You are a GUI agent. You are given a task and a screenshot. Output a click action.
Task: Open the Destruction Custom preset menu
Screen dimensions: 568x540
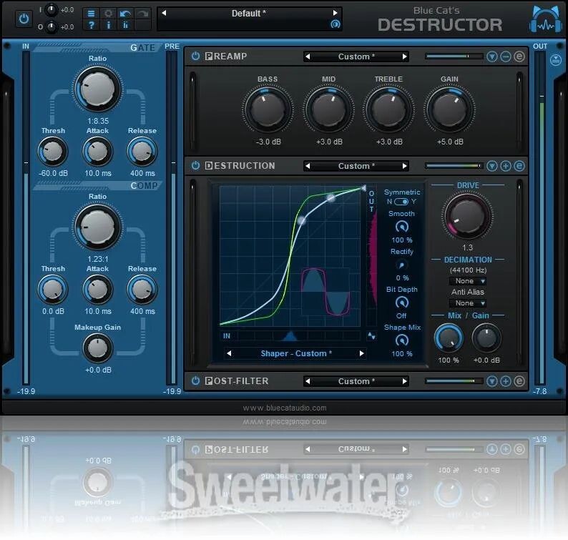point(356,166)
